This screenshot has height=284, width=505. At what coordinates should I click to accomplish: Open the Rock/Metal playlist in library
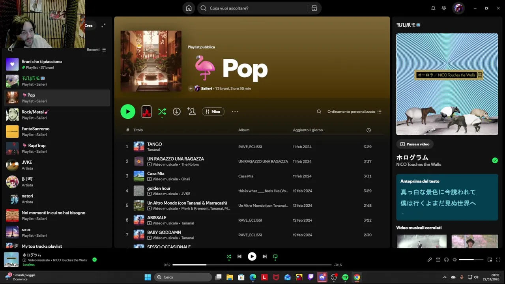(57, 115)
